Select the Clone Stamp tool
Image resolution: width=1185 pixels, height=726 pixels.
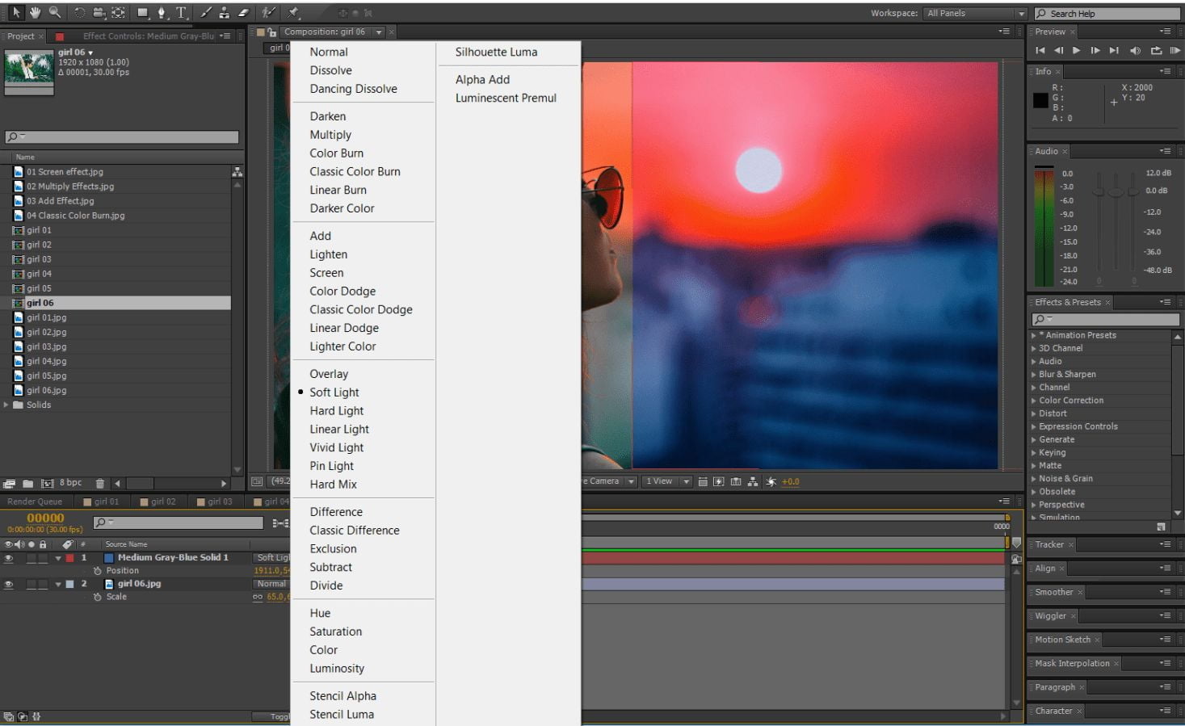click(x=224, y=12)
